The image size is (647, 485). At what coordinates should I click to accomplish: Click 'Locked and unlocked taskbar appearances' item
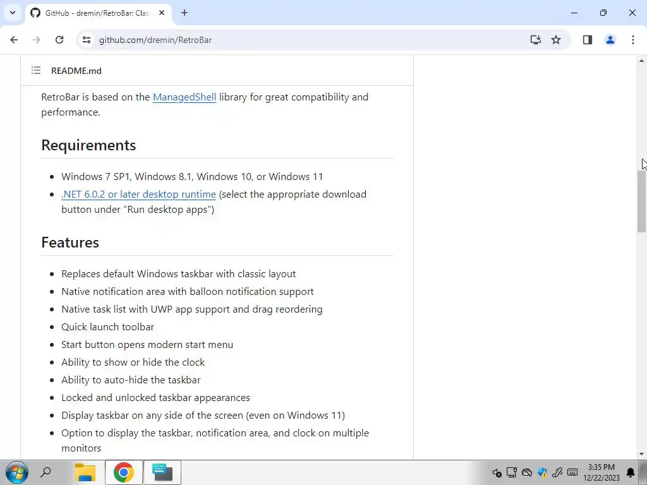155,398
